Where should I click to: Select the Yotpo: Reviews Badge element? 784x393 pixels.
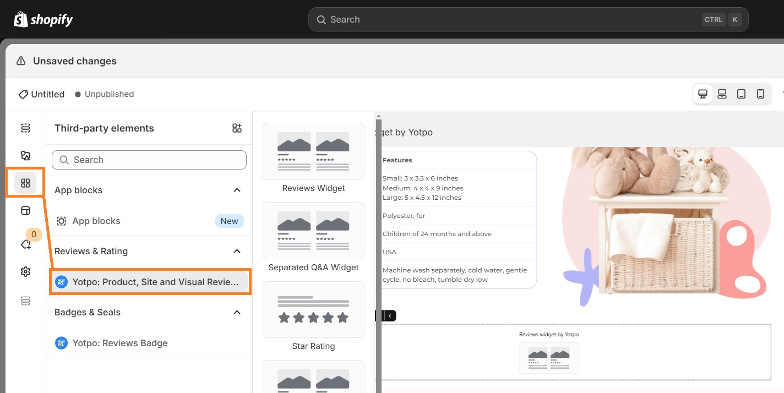pos(120,343)
